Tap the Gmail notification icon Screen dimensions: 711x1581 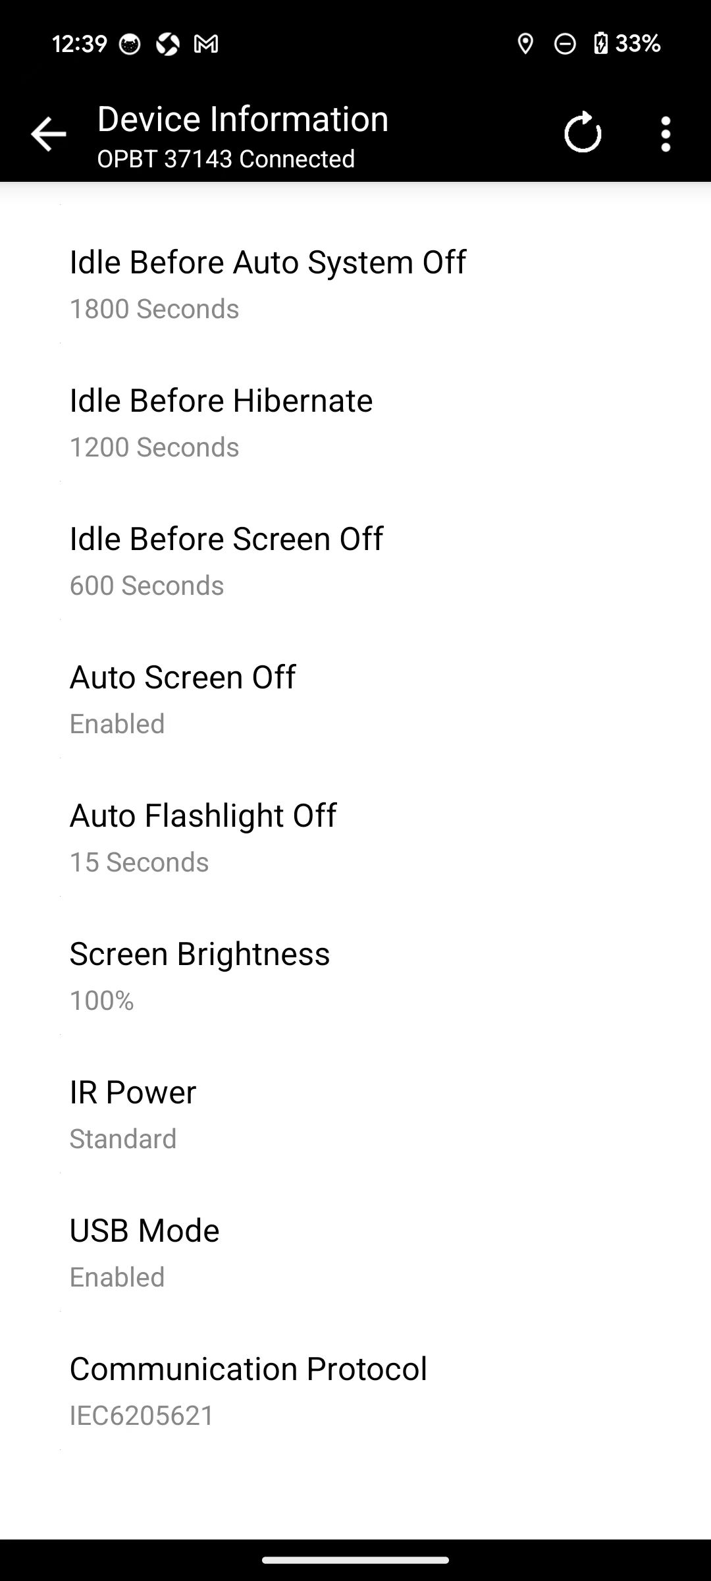coord(206,44)
